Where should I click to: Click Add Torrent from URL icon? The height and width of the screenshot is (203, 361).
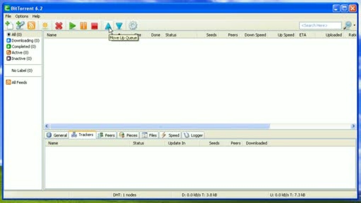(20, 26)
